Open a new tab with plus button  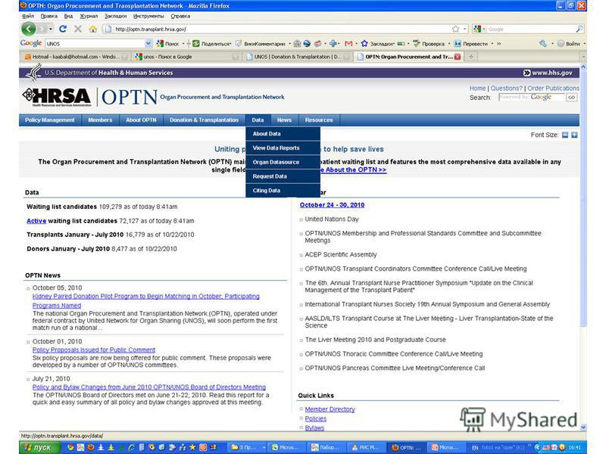[x=470, y=57]
